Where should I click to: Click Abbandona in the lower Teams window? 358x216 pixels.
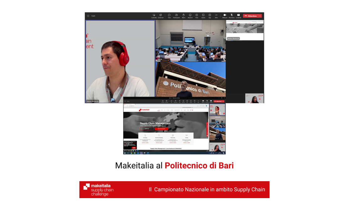pos(218,101)
